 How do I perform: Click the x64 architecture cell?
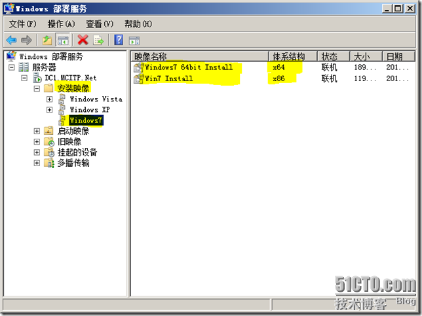(x=278, y=67)
